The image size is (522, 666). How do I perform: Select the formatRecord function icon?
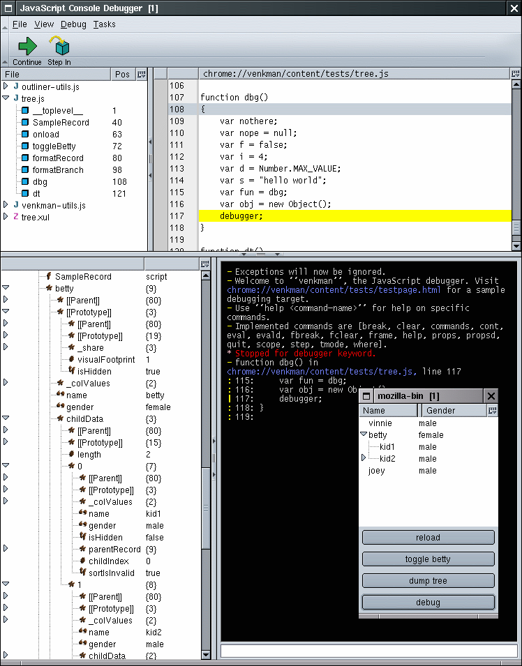pyautogui.click(x=25, y=158)
